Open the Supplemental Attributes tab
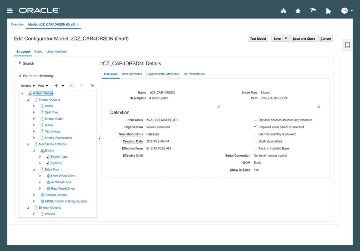Viewport: 360px width, 251px height. [x=163, y=74]
